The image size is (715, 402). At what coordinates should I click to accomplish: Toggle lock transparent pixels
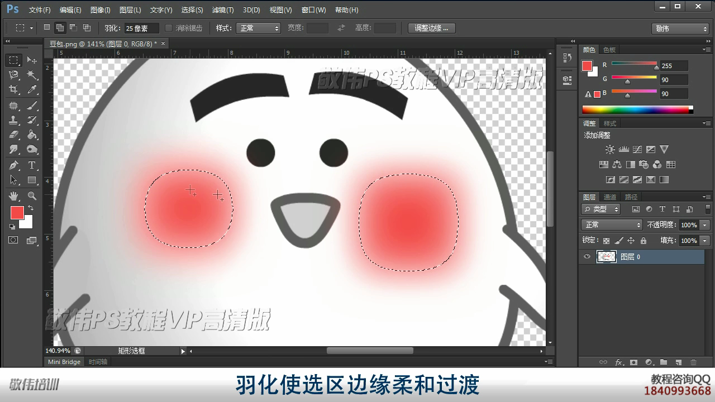606,241
